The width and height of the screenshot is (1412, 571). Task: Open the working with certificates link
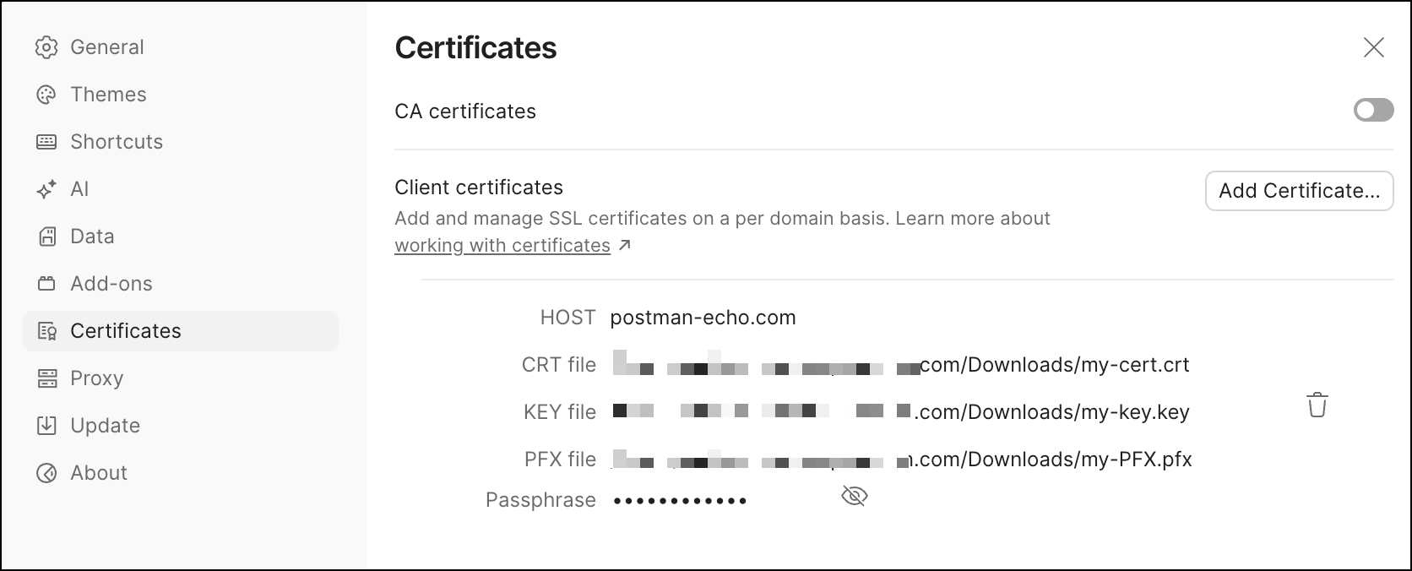click(502, 246)
